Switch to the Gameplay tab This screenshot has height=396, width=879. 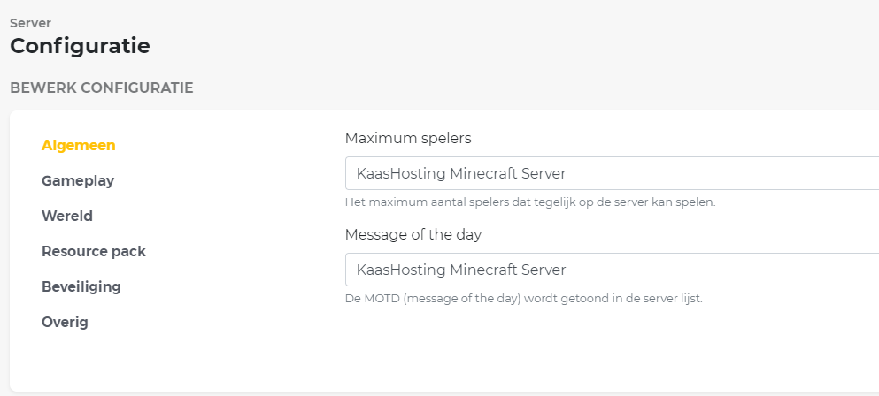(x=78, y=180)
